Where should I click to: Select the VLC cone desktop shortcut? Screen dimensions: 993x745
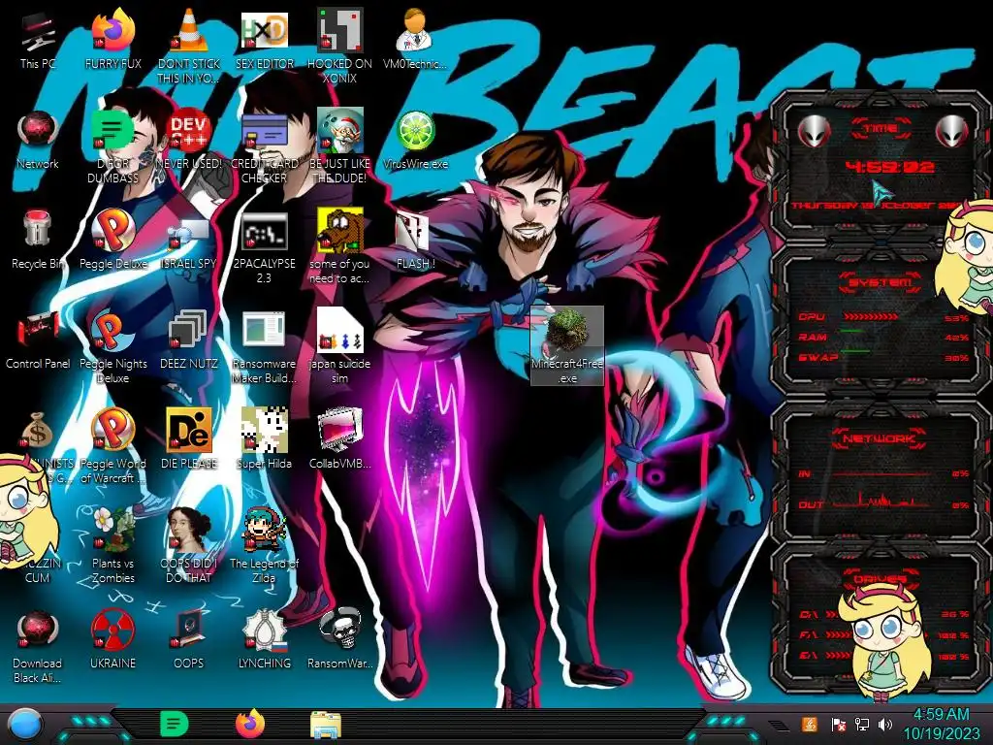pos(189,48)
